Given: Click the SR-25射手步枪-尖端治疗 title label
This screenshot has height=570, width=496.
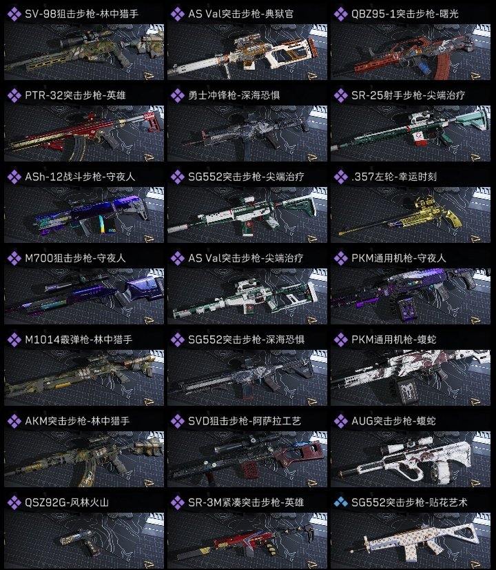Looking at the screenshot, I should tap(408, 96).
